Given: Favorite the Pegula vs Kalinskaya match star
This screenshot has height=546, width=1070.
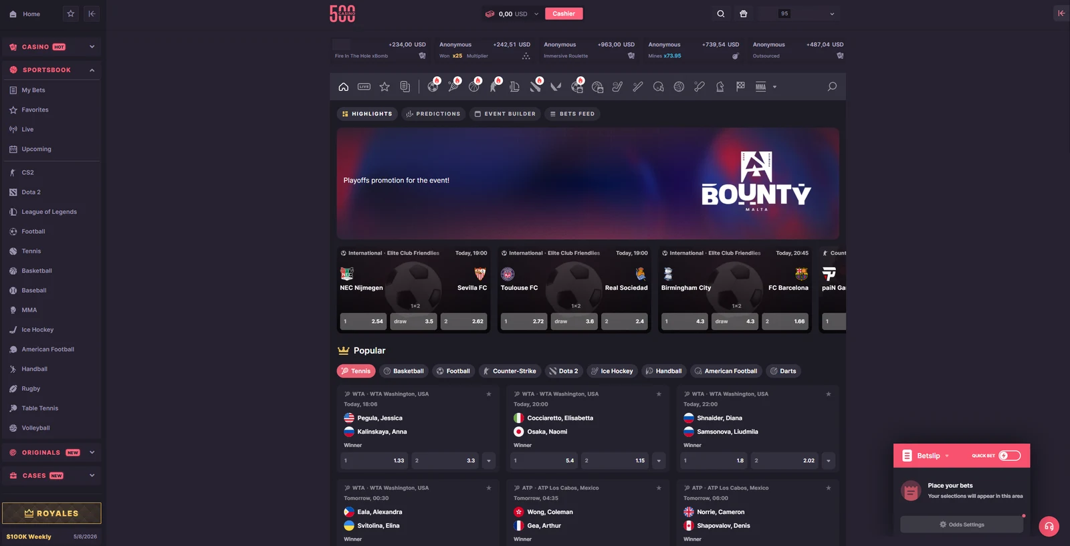Looking at the screenshot, I should (489, 394).
